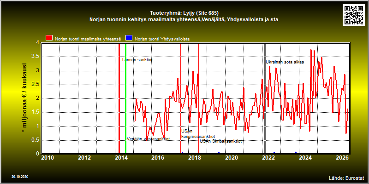The width and height of the screenshot is (369, 184).
Task: Click the red legend swatch for world imports
Action: (49, 38)
